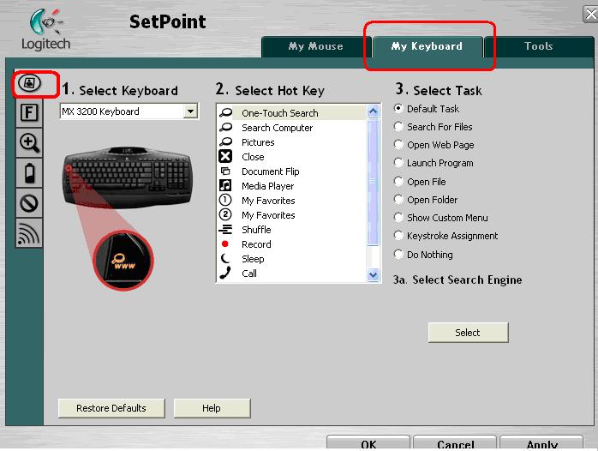
Task: Click the hot key list scroll up arrow
Action: coord(373,111)
